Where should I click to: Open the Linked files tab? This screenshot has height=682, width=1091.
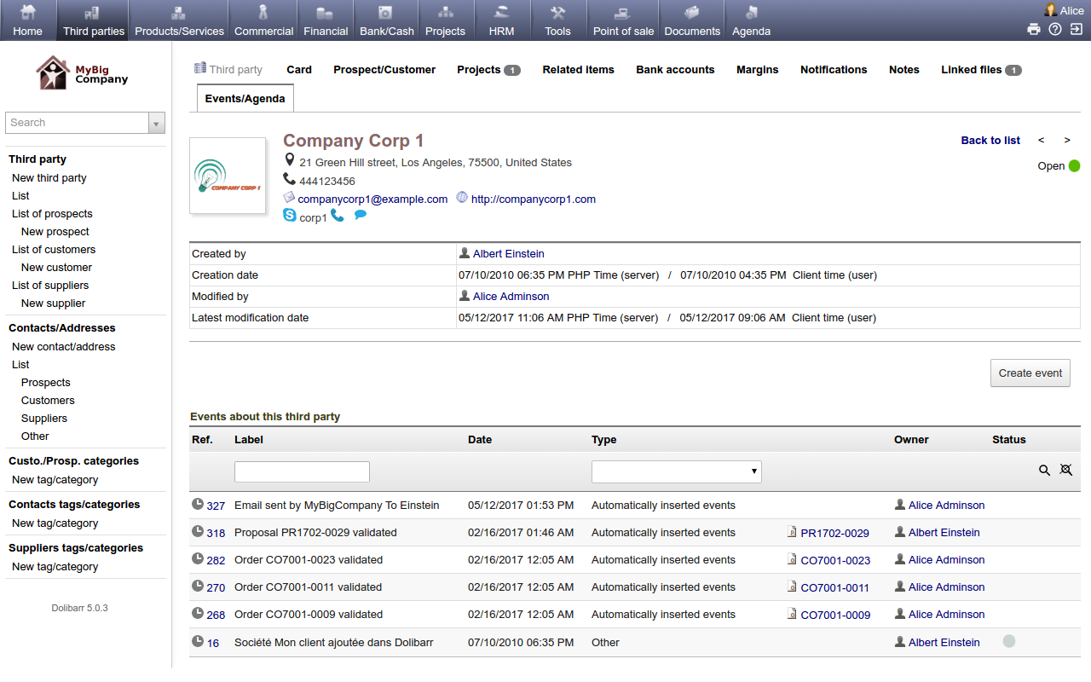981,70
